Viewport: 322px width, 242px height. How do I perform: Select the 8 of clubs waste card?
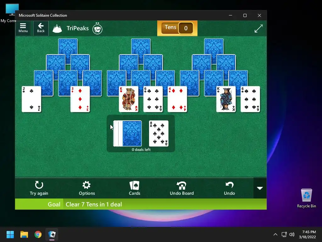[x=159, y=134]
